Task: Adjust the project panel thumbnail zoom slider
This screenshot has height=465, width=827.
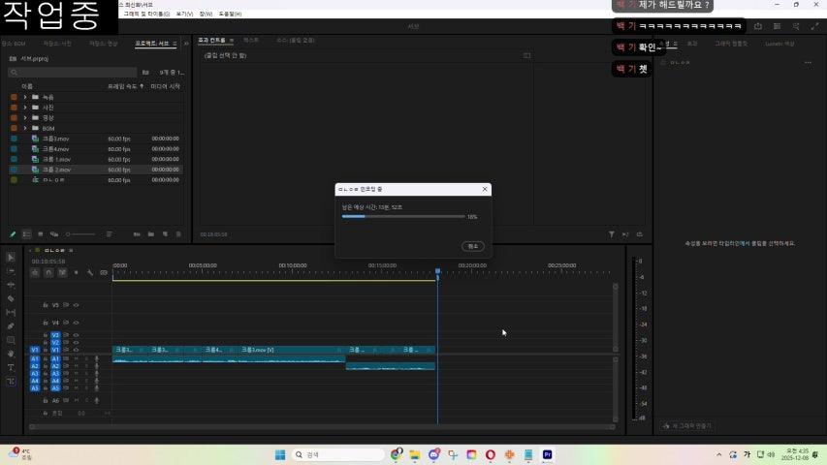Action: pyautogui.click(x=80, y=233)
